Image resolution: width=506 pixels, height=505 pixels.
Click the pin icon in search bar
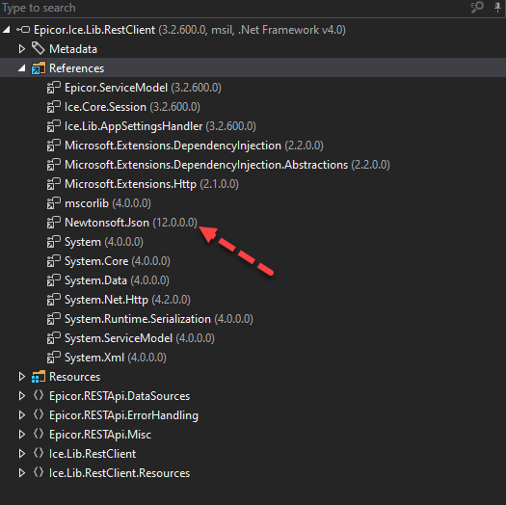pos(497,7)
